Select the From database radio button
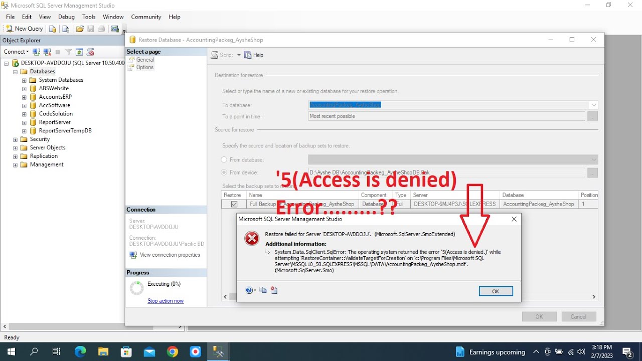 [x=224, y=160]
